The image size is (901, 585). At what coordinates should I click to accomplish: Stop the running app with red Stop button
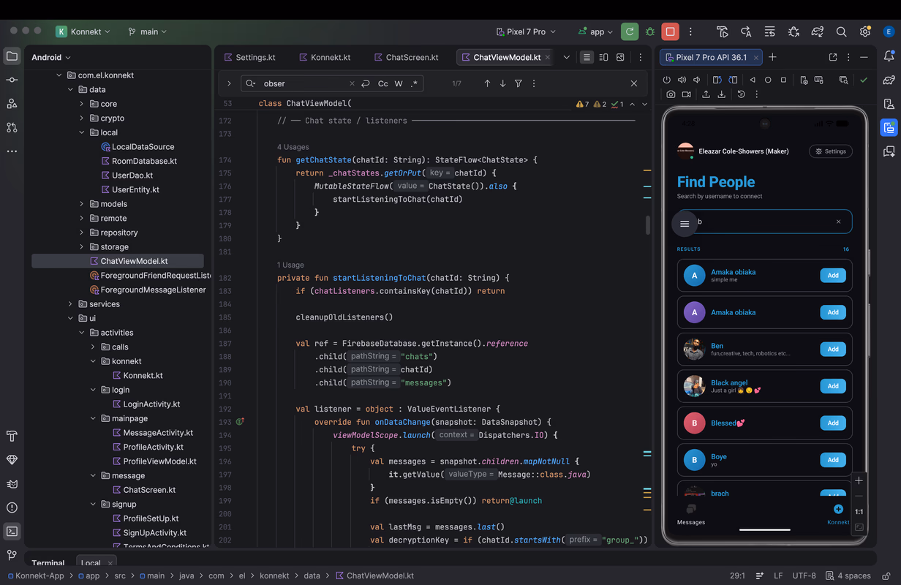click(670, 31)
